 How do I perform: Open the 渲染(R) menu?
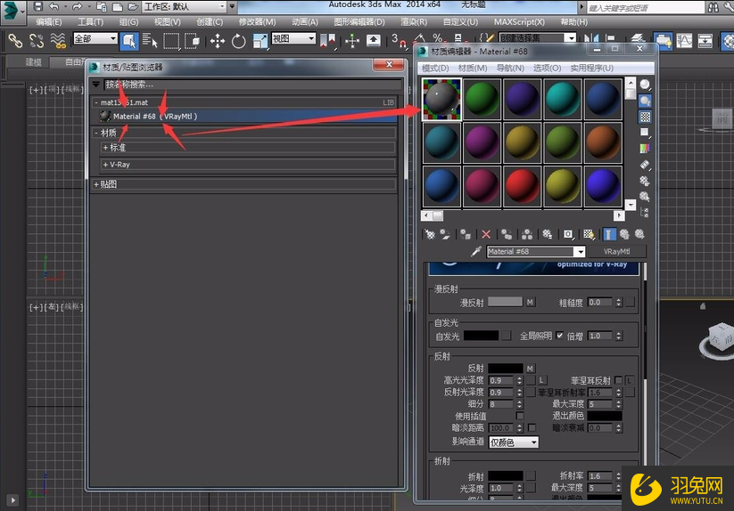(x=414, y=21)
